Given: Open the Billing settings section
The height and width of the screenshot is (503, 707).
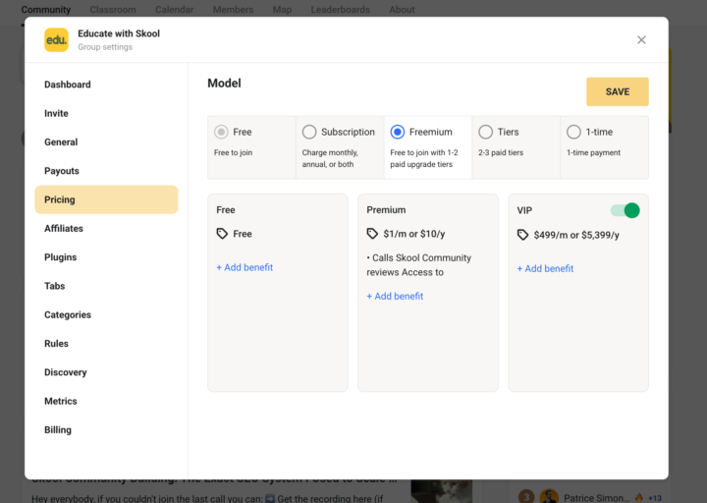Looking at the screenshot, I should [57, 429].
